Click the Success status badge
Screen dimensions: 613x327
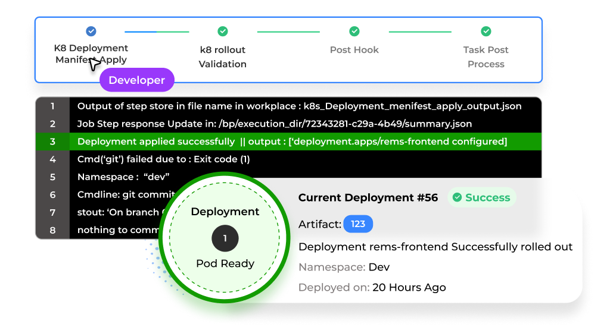pyautogui.click(x=481, y=197)
